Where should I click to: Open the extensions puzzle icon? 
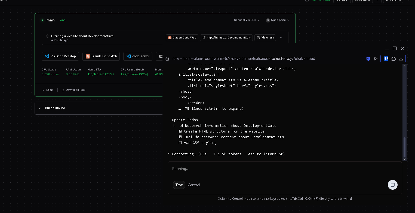[x=394, y=59]
